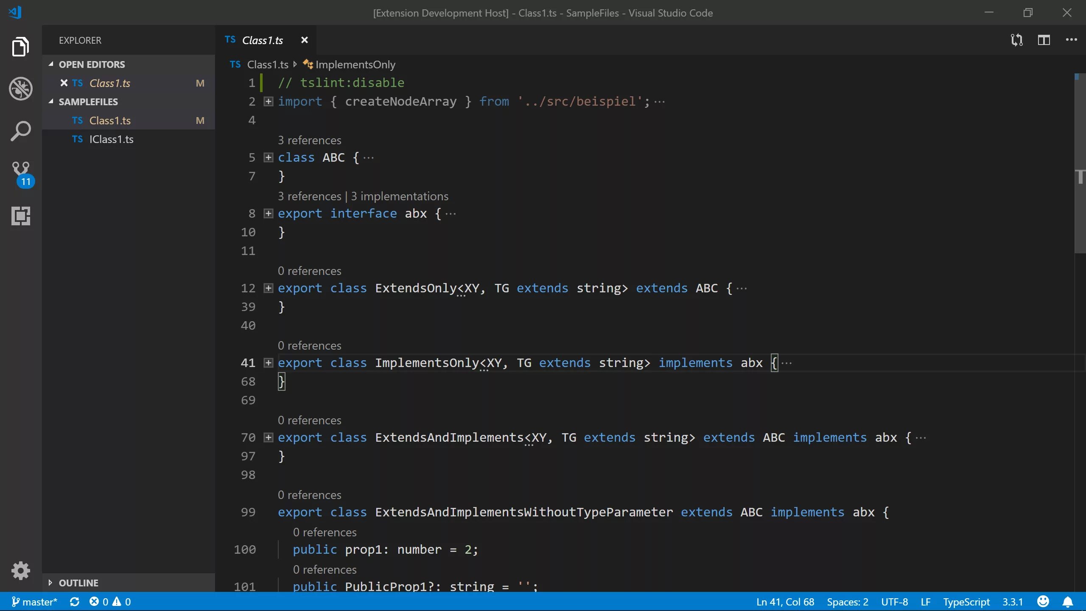Unfold the ImplementsOnly class on line 41
The image size is (1086, 611).
pyautogui.click(x=268, y=363)
